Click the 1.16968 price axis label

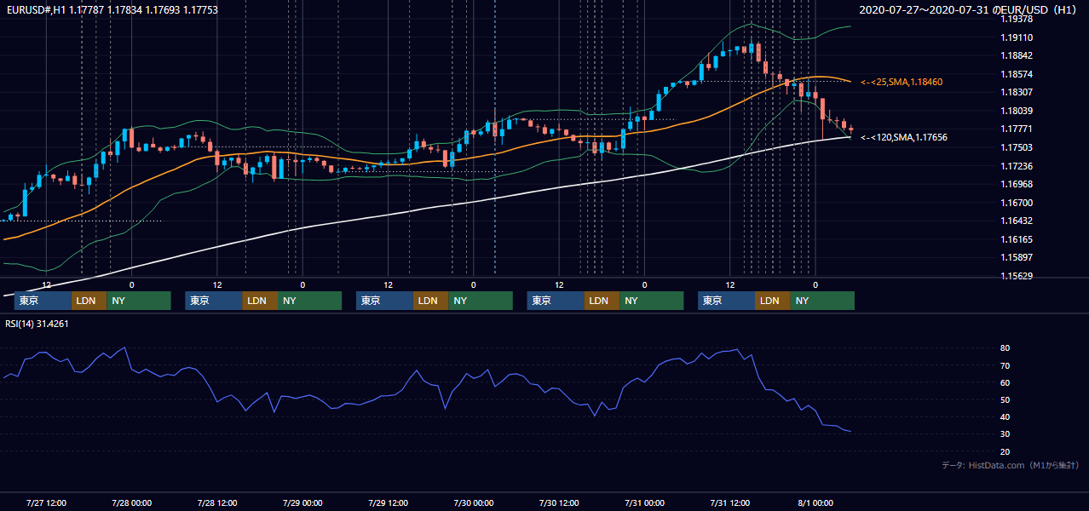1017,184
